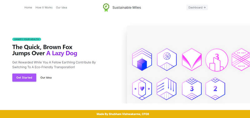The height and width of the screenshot is (118, 250).
Task: Select the Do Not Enter crossed badge
Action: (241, 59)
